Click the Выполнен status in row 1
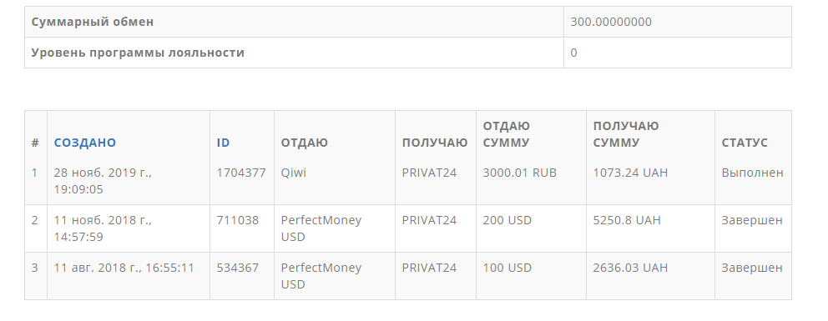The height and width of the screenshot is (321, 828). coord(753,173)
